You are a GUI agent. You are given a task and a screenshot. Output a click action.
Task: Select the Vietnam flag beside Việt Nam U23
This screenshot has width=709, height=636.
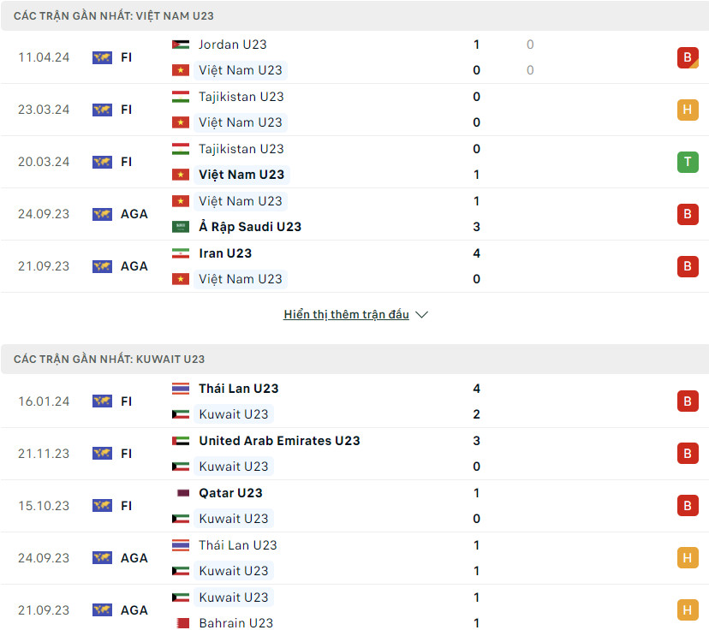[182, 70]
